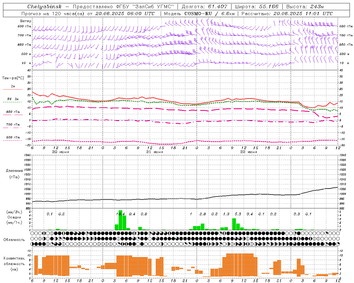Click the 2.8 precipitation total
Viewport: 354px width, 283px height.
click(x=203, y=214)
